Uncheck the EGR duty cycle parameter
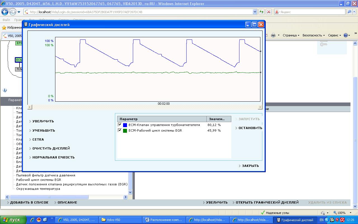Image resolution: width=358 pixels, height=224 pixels. coord(120,130)
